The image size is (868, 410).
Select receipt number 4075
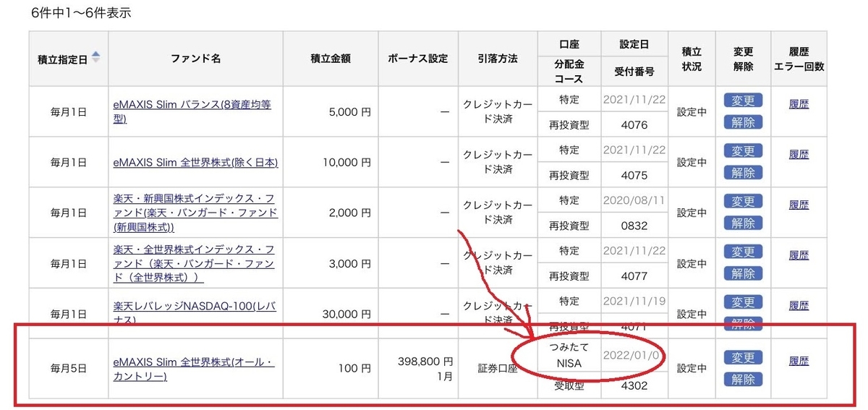pos(634,175)
